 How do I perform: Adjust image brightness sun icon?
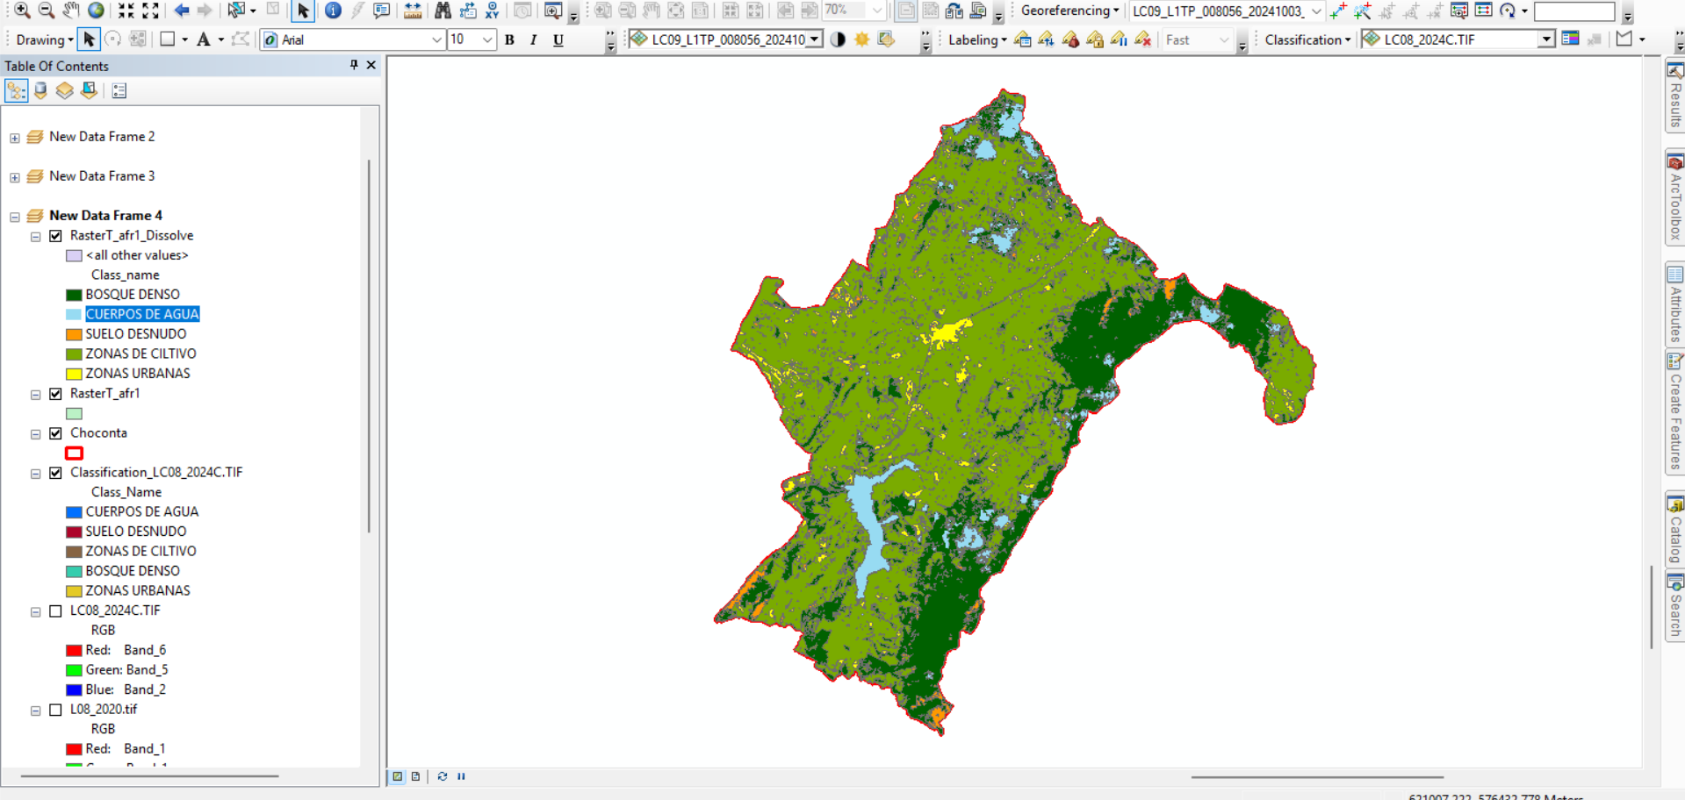tap(862, 39)
